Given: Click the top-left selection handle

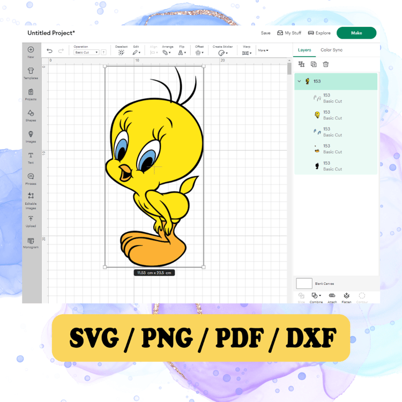Looking at the screenshot, I should [x=105, y=66].
